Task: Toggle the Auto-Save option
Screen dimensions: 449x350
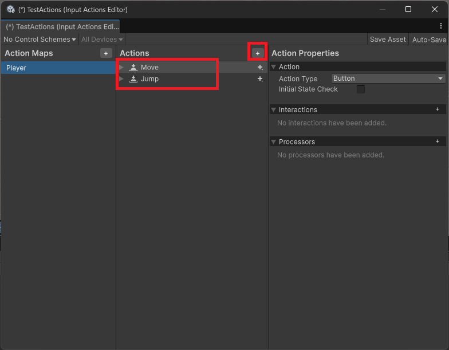Action: [429, 40]
